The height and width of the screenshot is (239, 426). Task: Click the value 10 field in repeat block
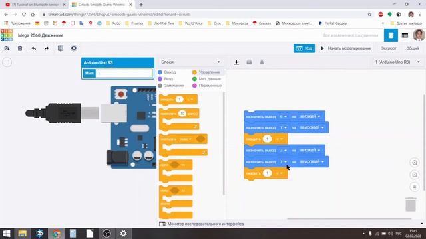tap(182, 114)
